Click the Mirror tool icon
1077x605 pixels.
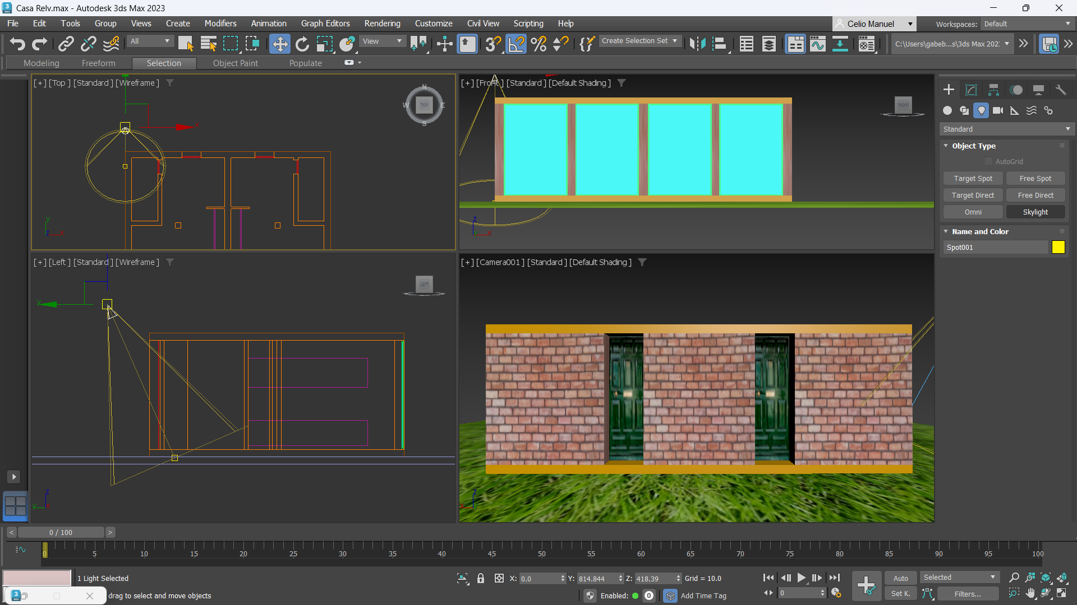coord(697,44)
